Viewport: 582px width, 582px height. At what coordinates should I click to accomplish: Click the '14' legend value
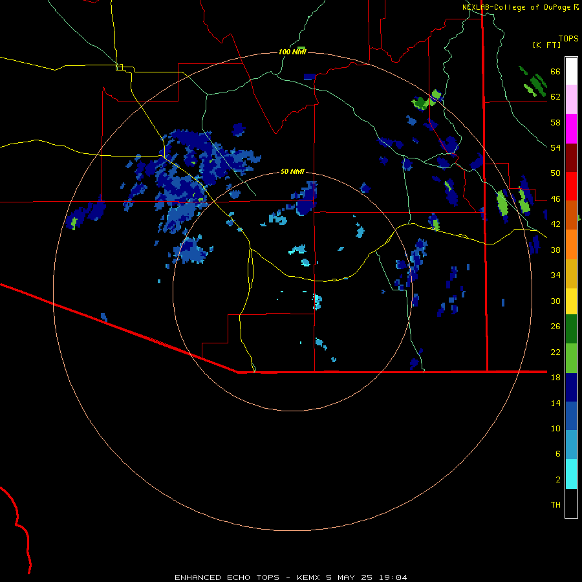[x=555, y=403]
